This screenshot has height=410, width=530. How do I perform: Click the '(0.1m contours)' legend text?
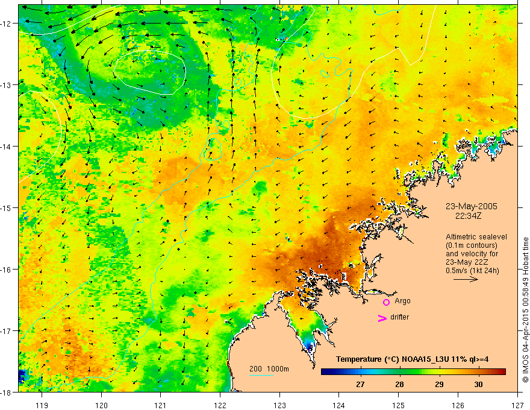(472, 245)
